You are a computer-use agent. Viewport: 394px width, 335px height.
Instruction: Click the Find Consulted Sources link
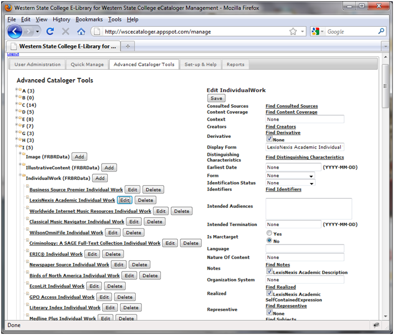tap(292, 106)
